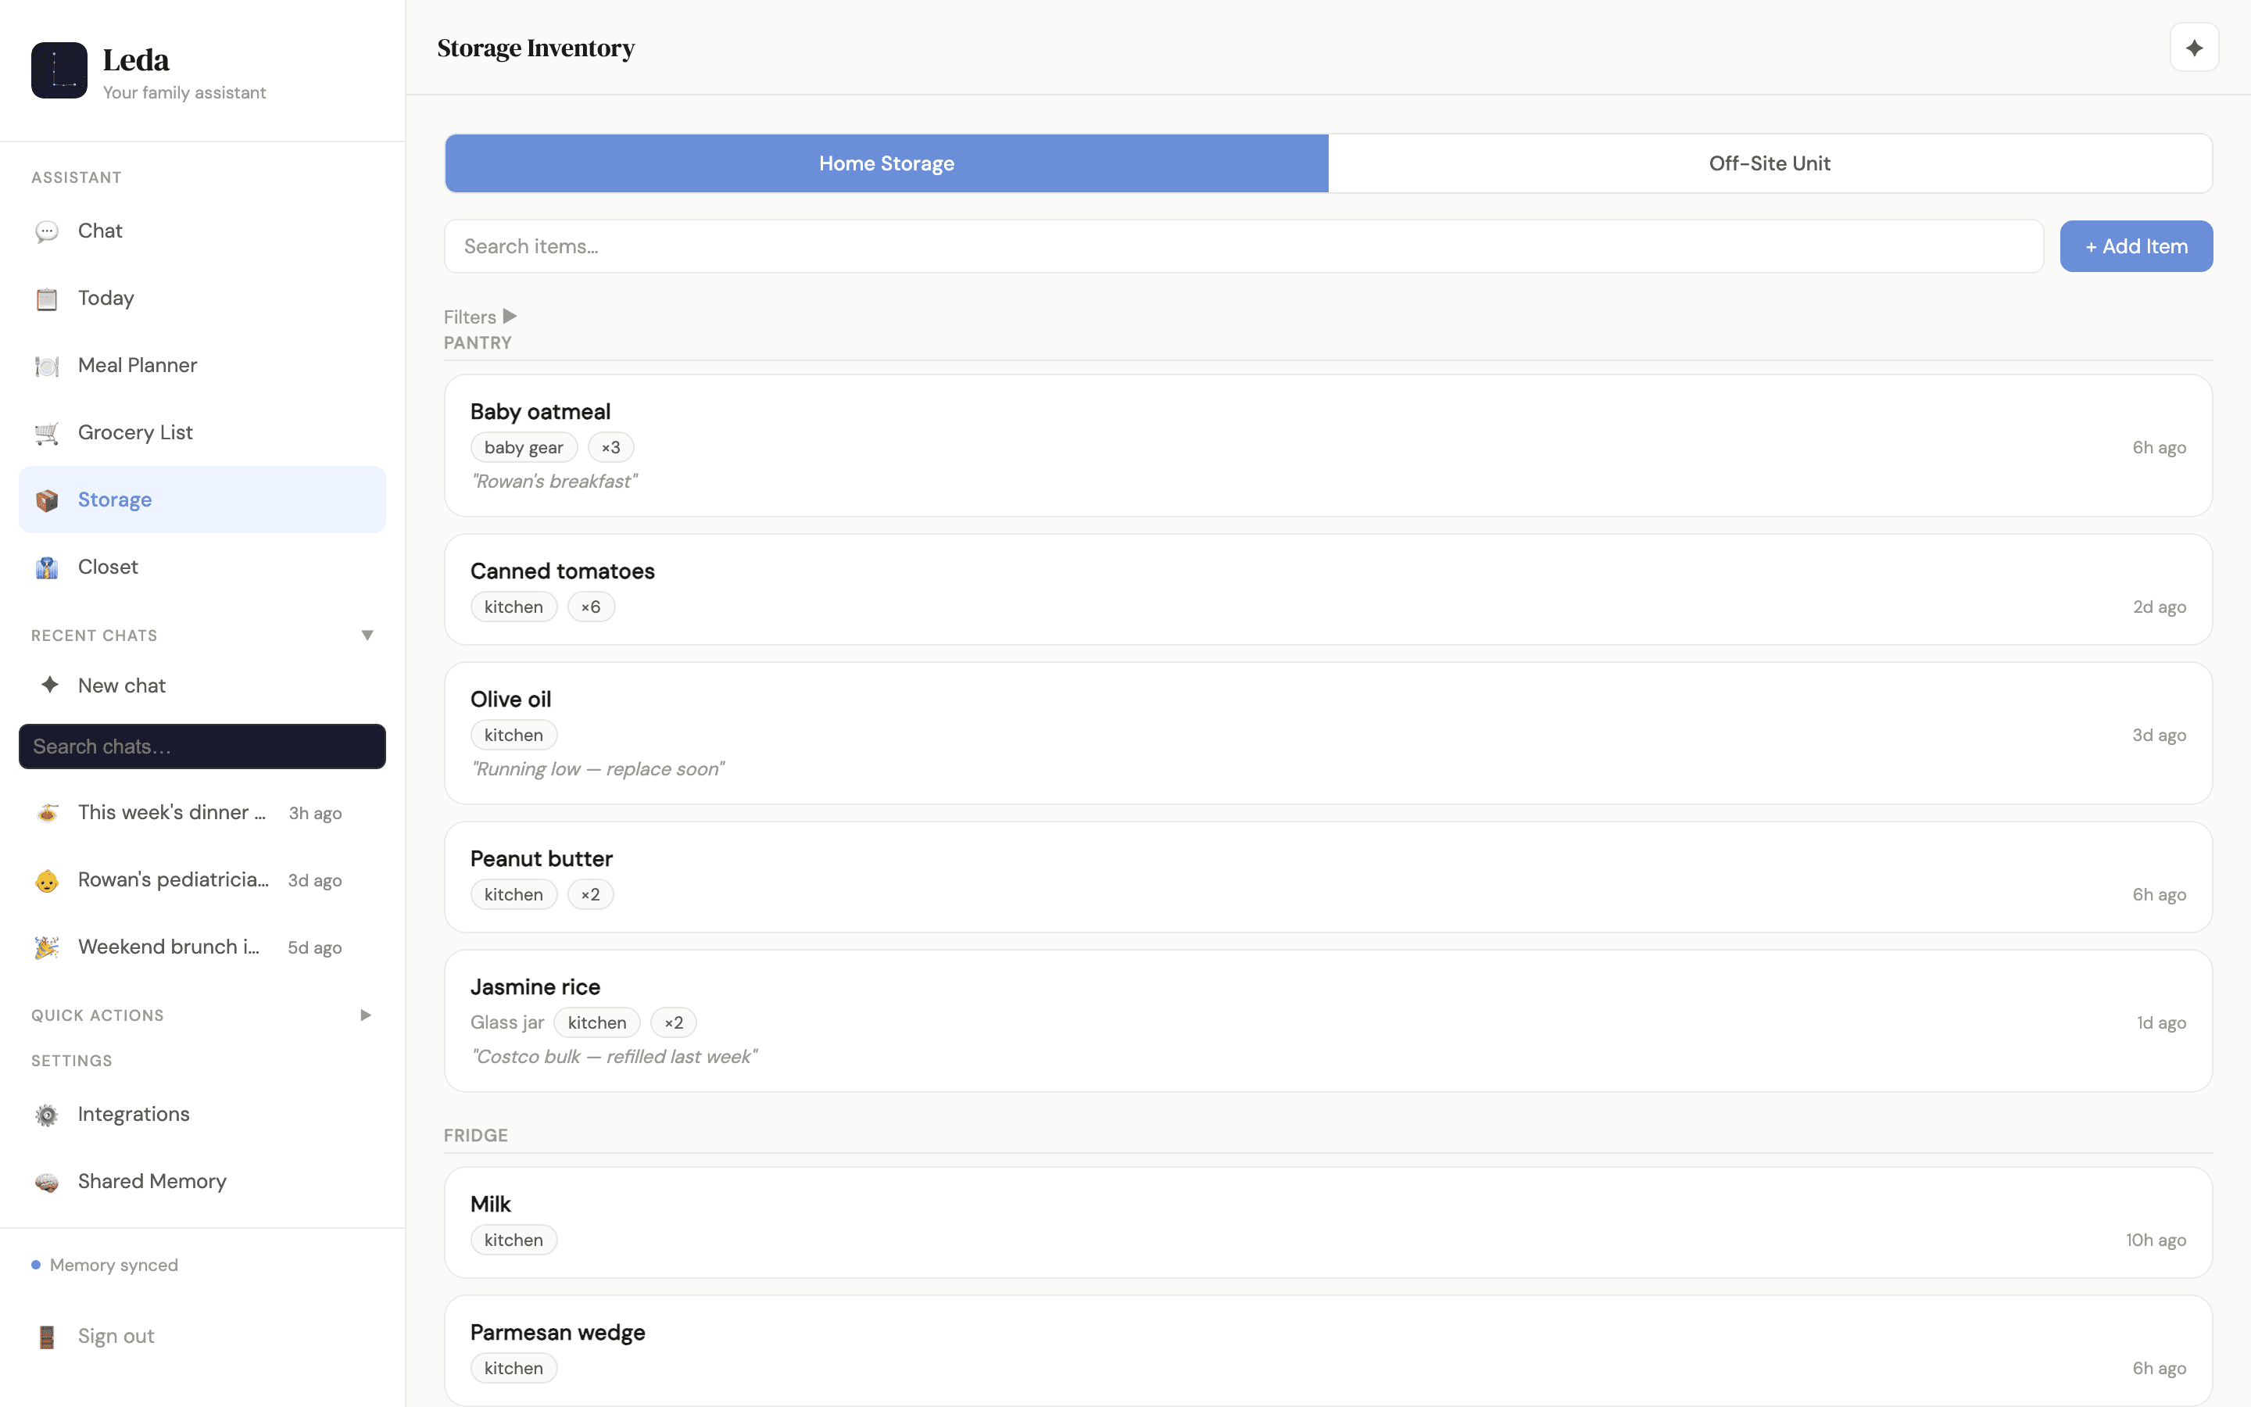2251x1407 pixels.
Task: Open the Milk item
Action: [x=1328, y=1223]
